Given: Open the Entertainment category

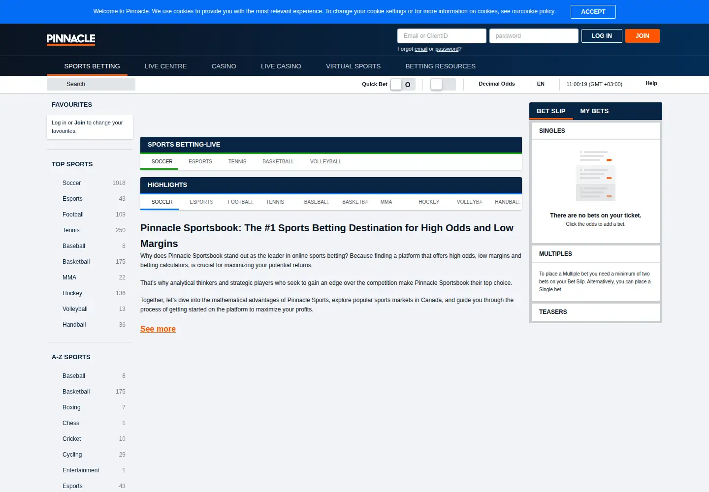Looking at the screenshot, I should pyautogui.click(x=90, y=470).
